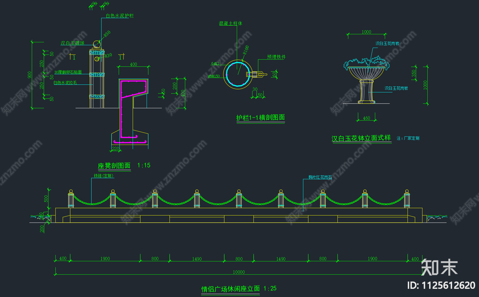
Task: Click the '460' base width dimension
Action: pos(366,118)
